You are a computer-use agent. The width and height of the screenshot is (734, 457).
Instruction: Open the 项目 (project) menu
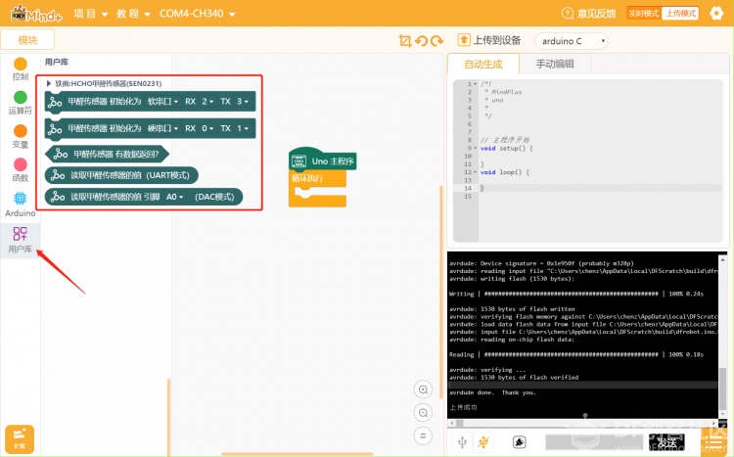91,14
